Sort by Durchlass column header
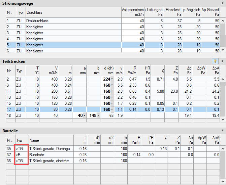This screenshot has width=226, height=185. click(74, 12)
